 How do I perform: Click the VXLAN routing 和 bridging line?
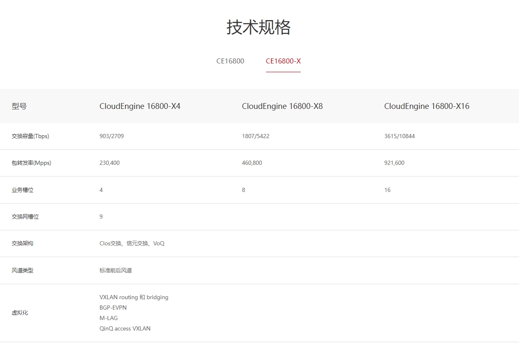point(134,297)
